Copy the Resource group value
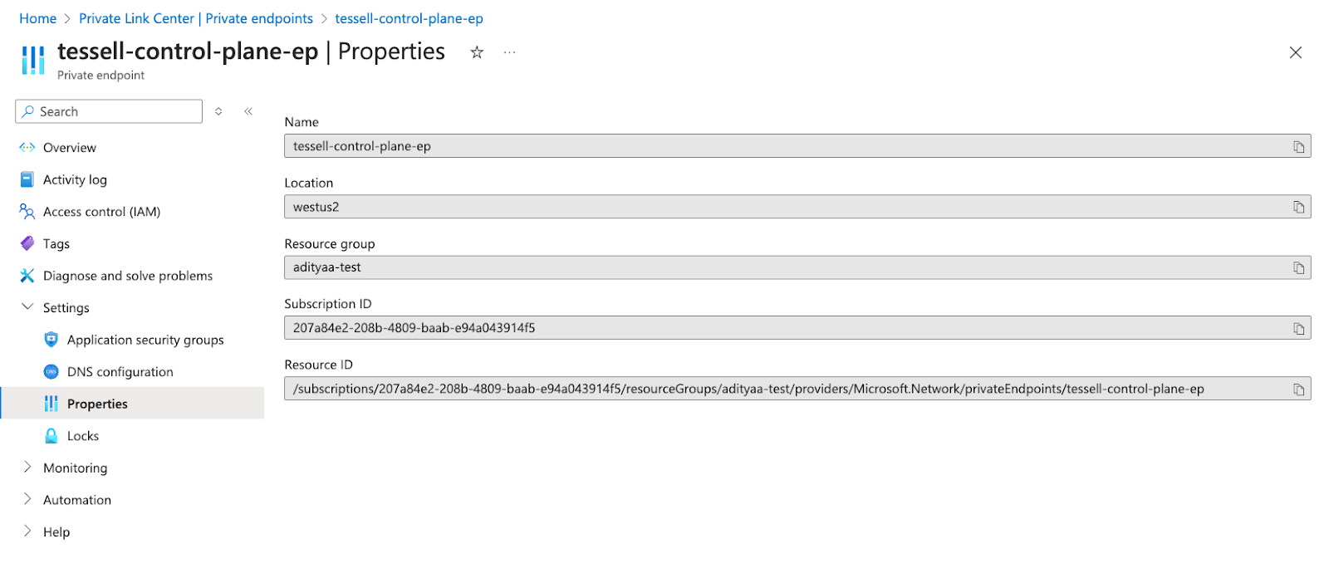This screenshot has height=583, width=1329. (1298, 268)
